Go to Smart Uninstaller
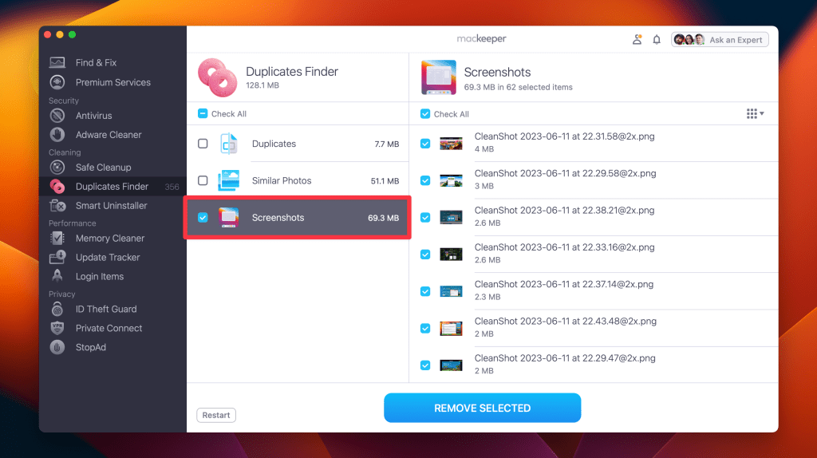 [x=112, y=205]
